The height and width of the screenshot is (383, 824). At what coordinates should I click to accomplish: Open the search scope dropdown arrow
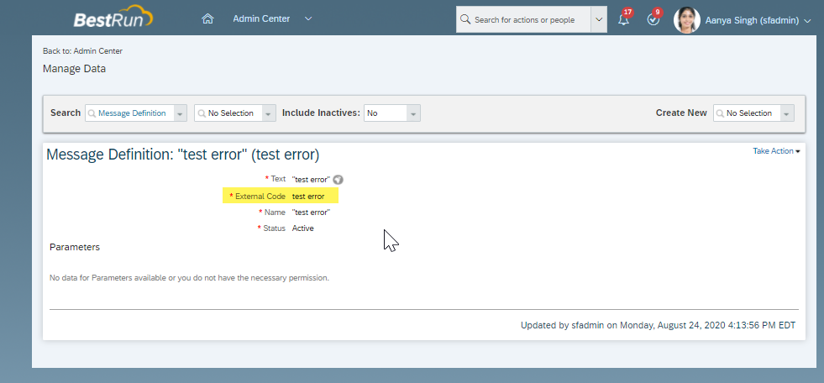coord(599,19)
